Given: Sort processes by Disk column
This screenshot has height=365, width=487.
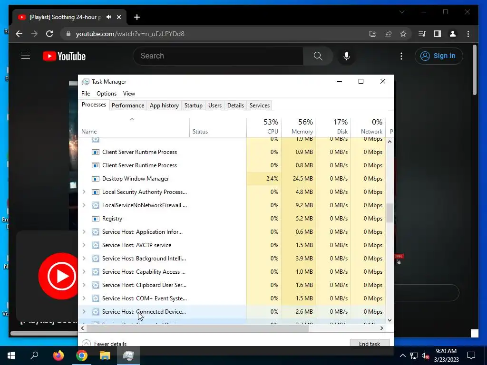Looking at the screenshot, I should (333, 126).
